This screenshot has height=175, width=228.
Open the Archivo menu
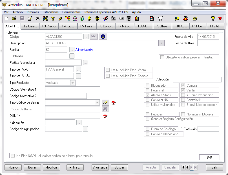pyautogui.click(x=17, y=12)
